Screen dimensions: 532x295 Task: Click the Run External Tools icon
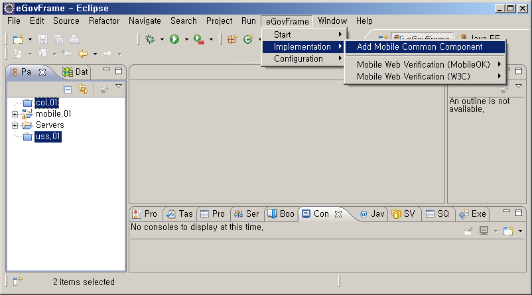pos(198,40)
